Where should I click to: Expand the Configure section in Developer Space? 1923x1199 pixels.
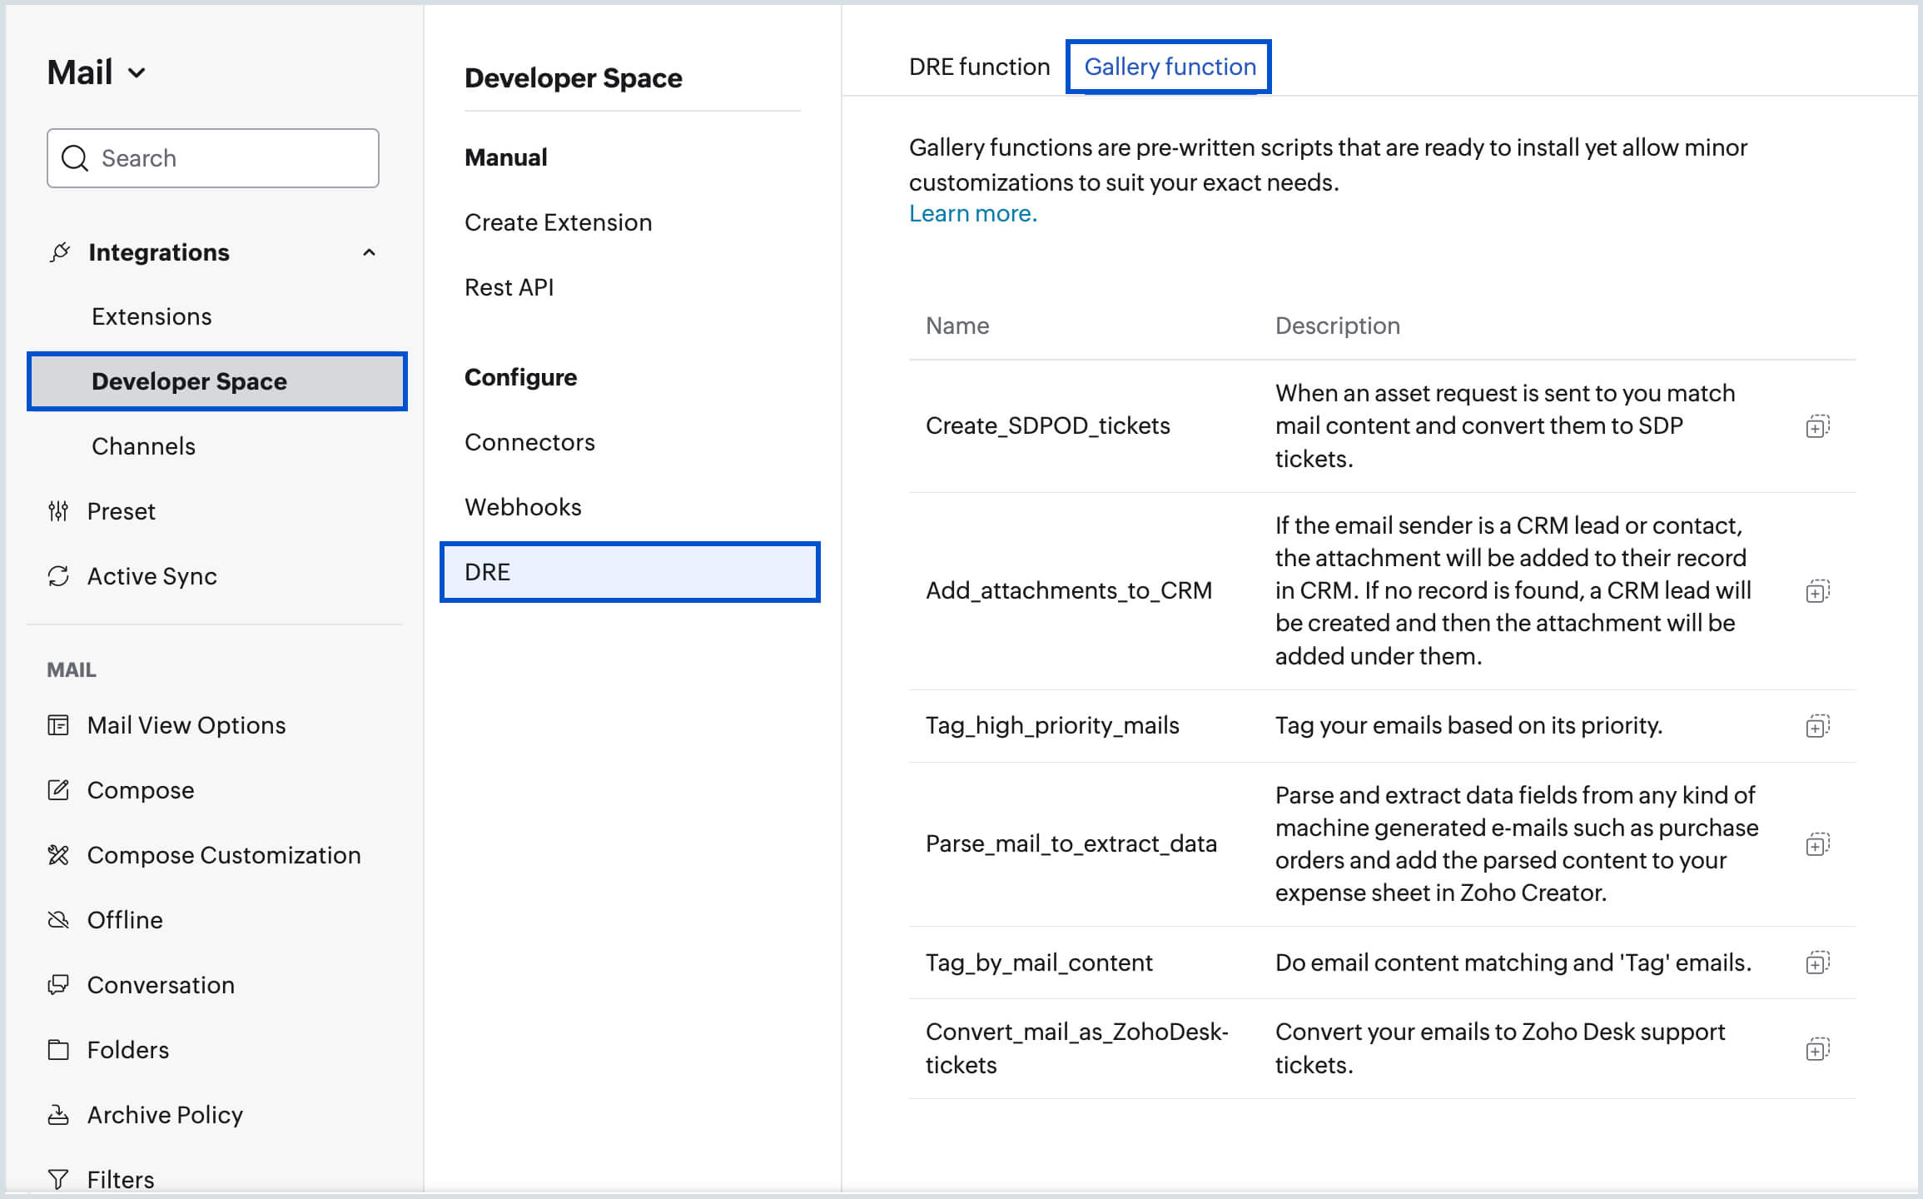pos(522,376)
